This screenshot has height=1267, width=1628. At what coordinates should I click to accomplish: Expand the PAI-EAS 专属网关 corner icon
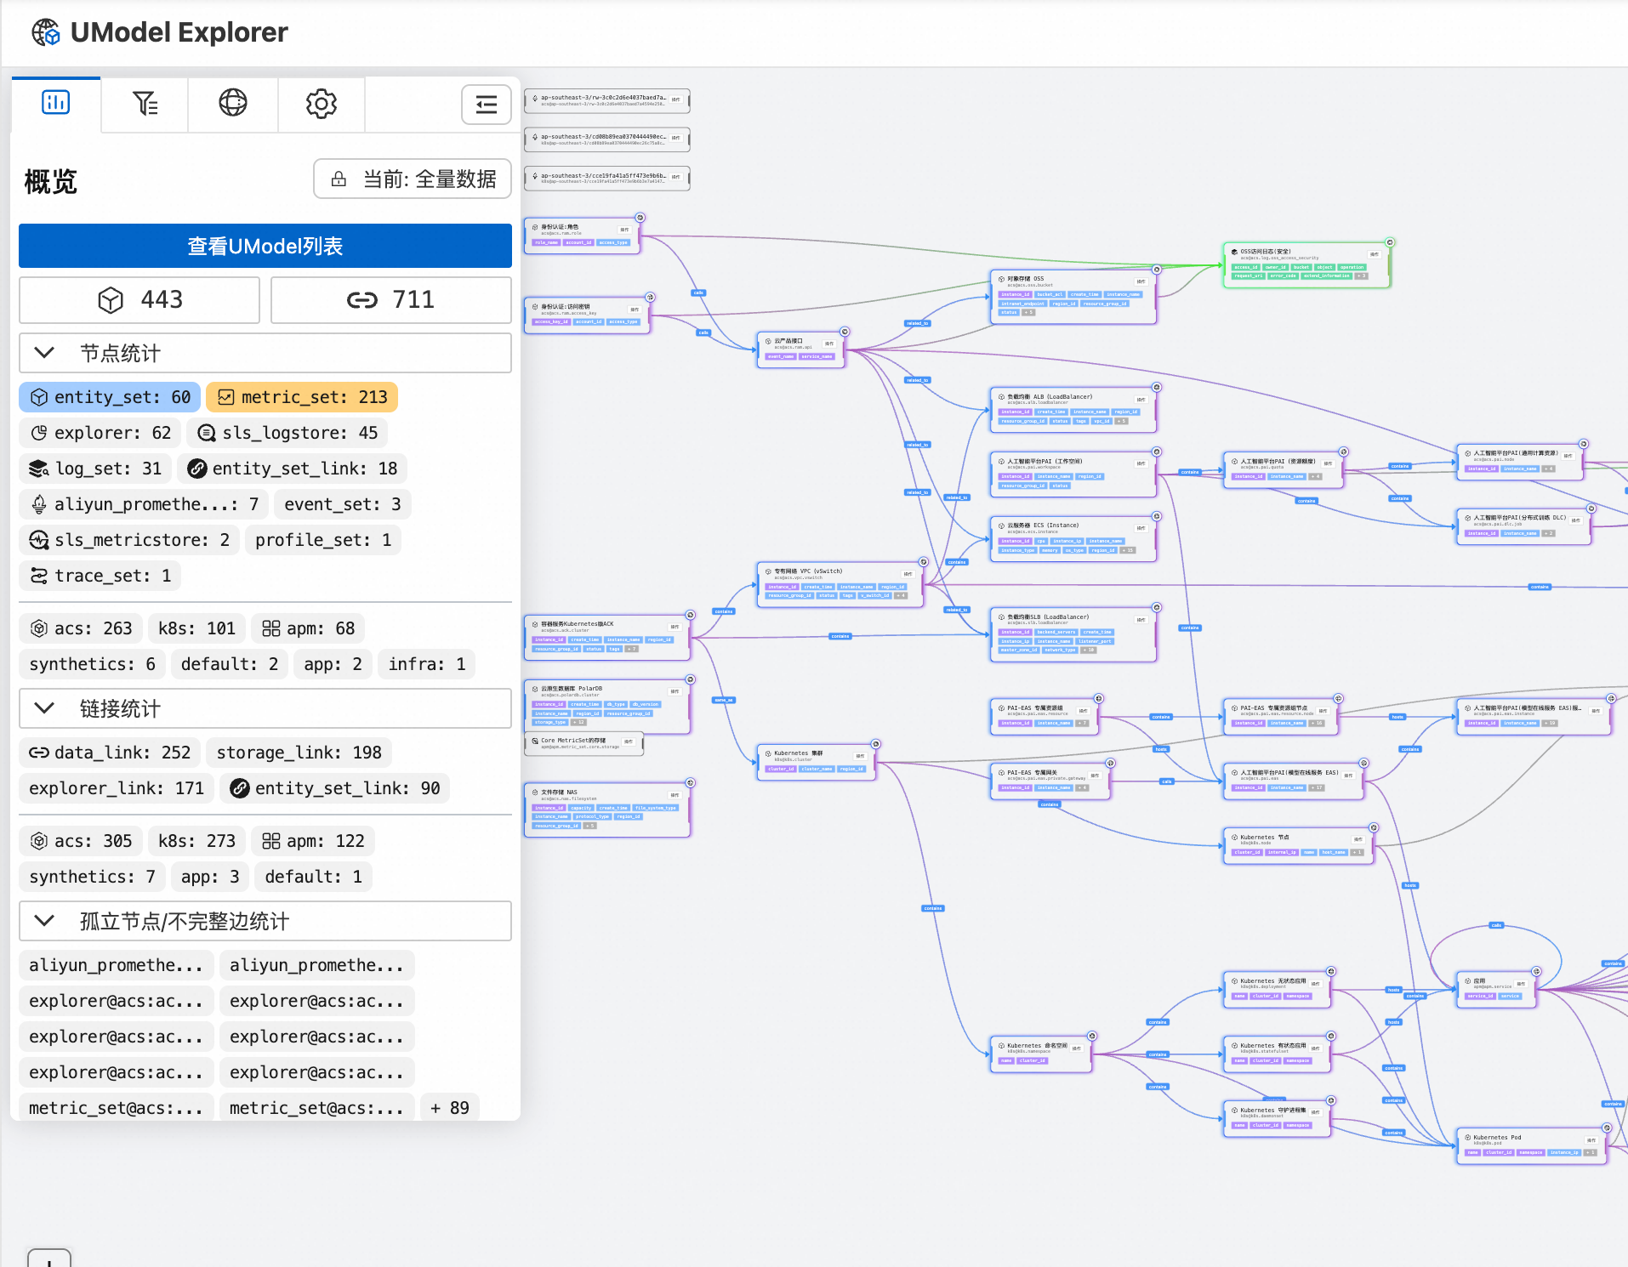(x=1111, y=764)
